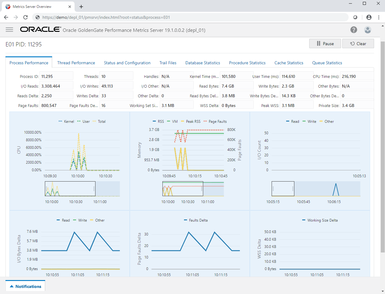Screen dimensions: 385x294
Task: Open the hamburger navigation menu
Action: (x=9, y=30)
